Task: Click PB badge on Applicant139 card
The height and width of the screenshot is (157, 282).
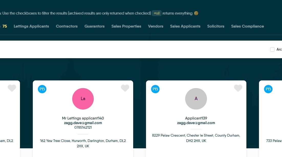Action: point(155,89)
